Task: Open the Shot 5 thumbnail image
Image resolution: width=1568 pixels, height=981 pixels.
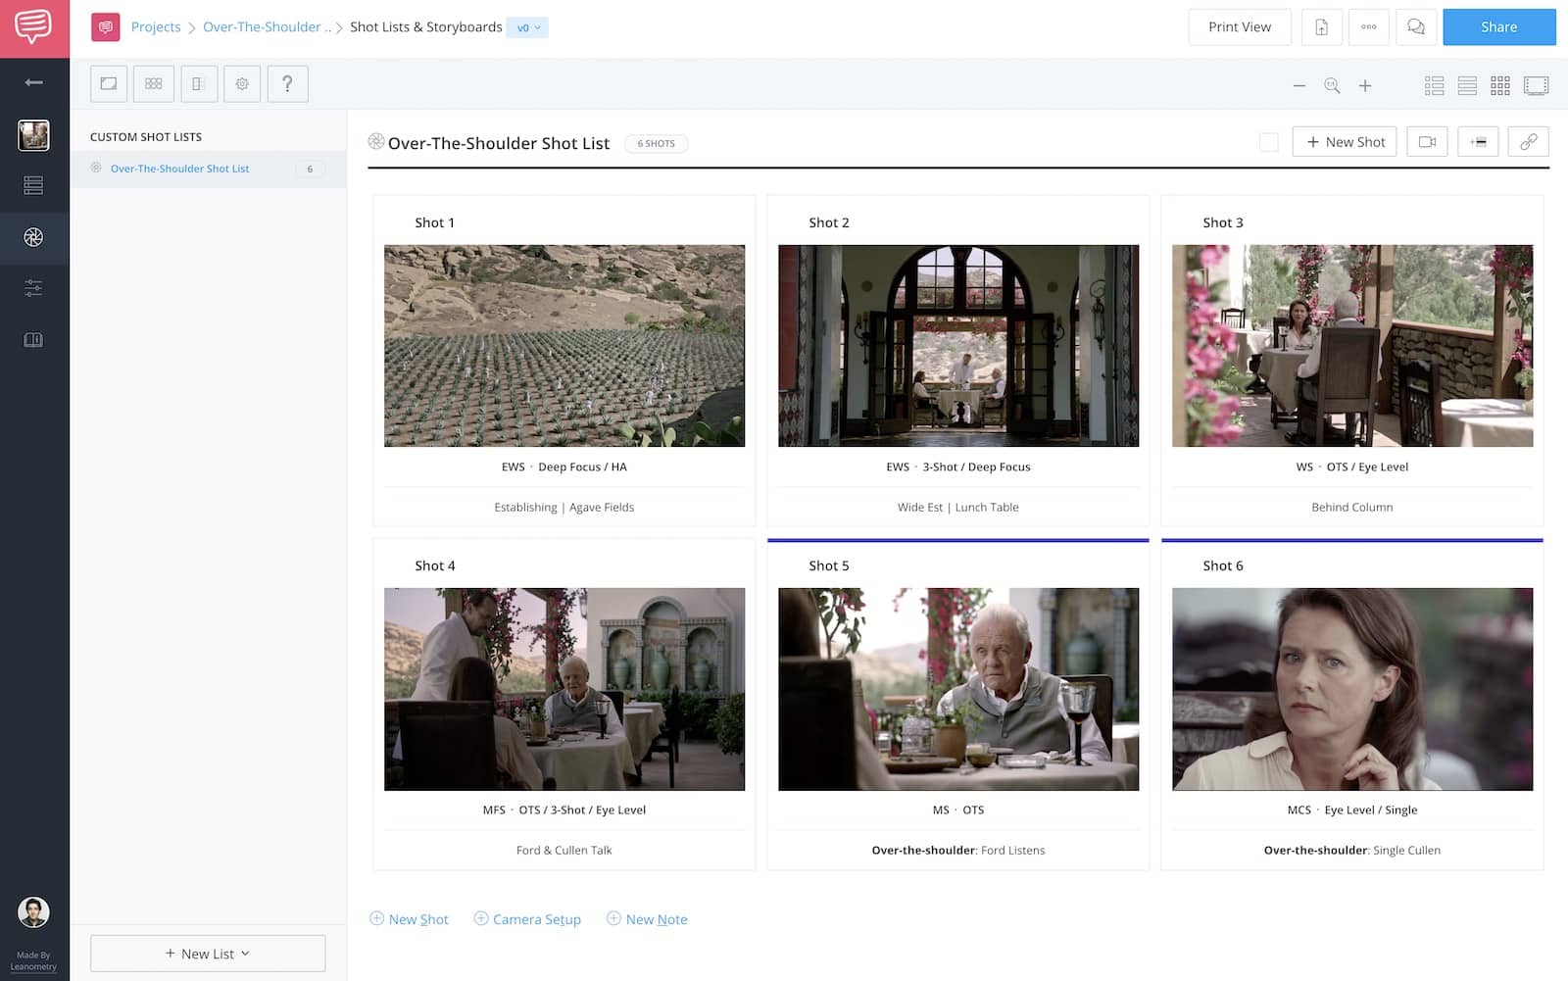Action: pyautogui.click(x=957, y=689)
